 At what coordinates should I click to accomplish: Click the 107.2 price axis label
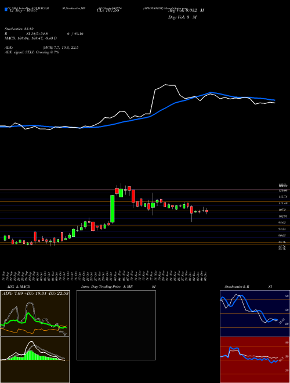282,210
